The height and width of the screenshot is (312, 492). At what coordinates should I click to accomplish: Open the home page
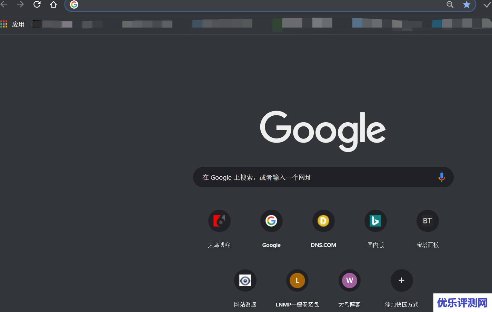[53, 4]
